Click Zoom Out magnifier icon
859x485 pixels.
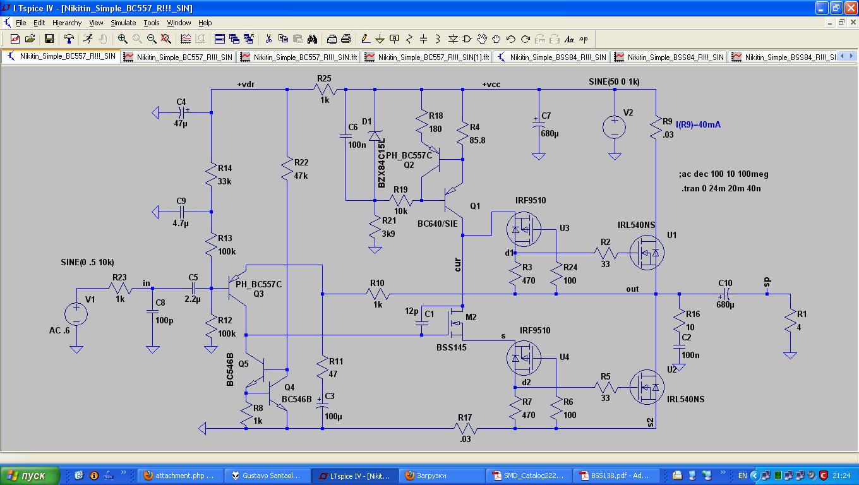[x=152, y=39]
